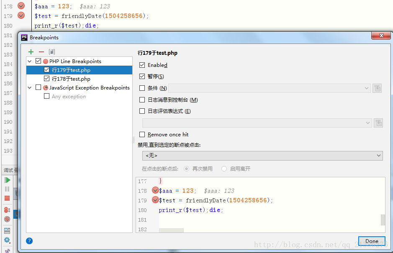Click the Done button
Viewport: 393px width, 253px height.
pos(371,241)
